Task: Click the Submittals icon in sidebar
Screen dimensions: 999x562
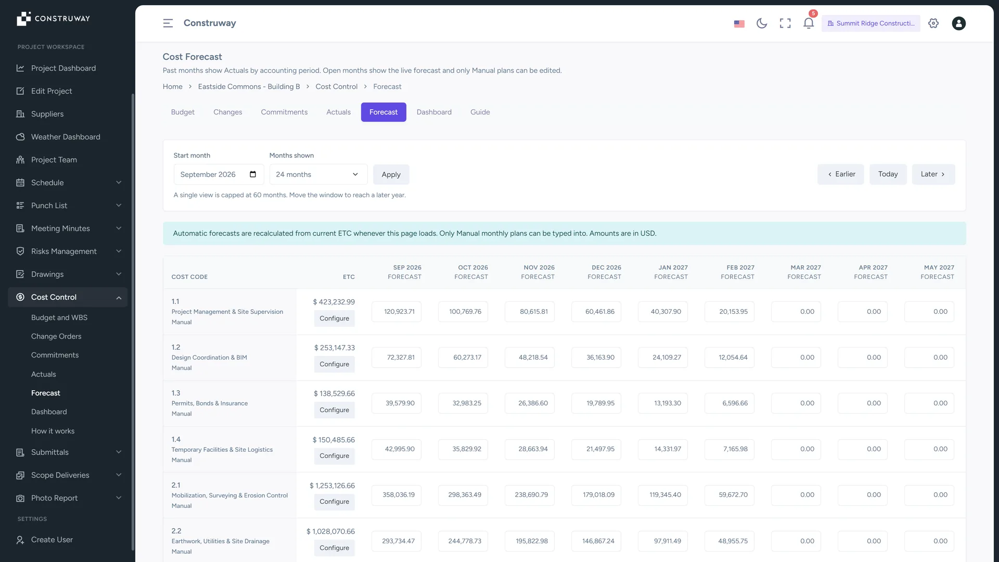Action: point(20,452)
